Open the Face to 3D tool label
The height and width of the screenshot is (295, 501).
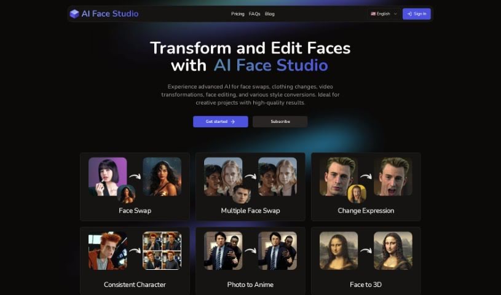pos(366,285)
